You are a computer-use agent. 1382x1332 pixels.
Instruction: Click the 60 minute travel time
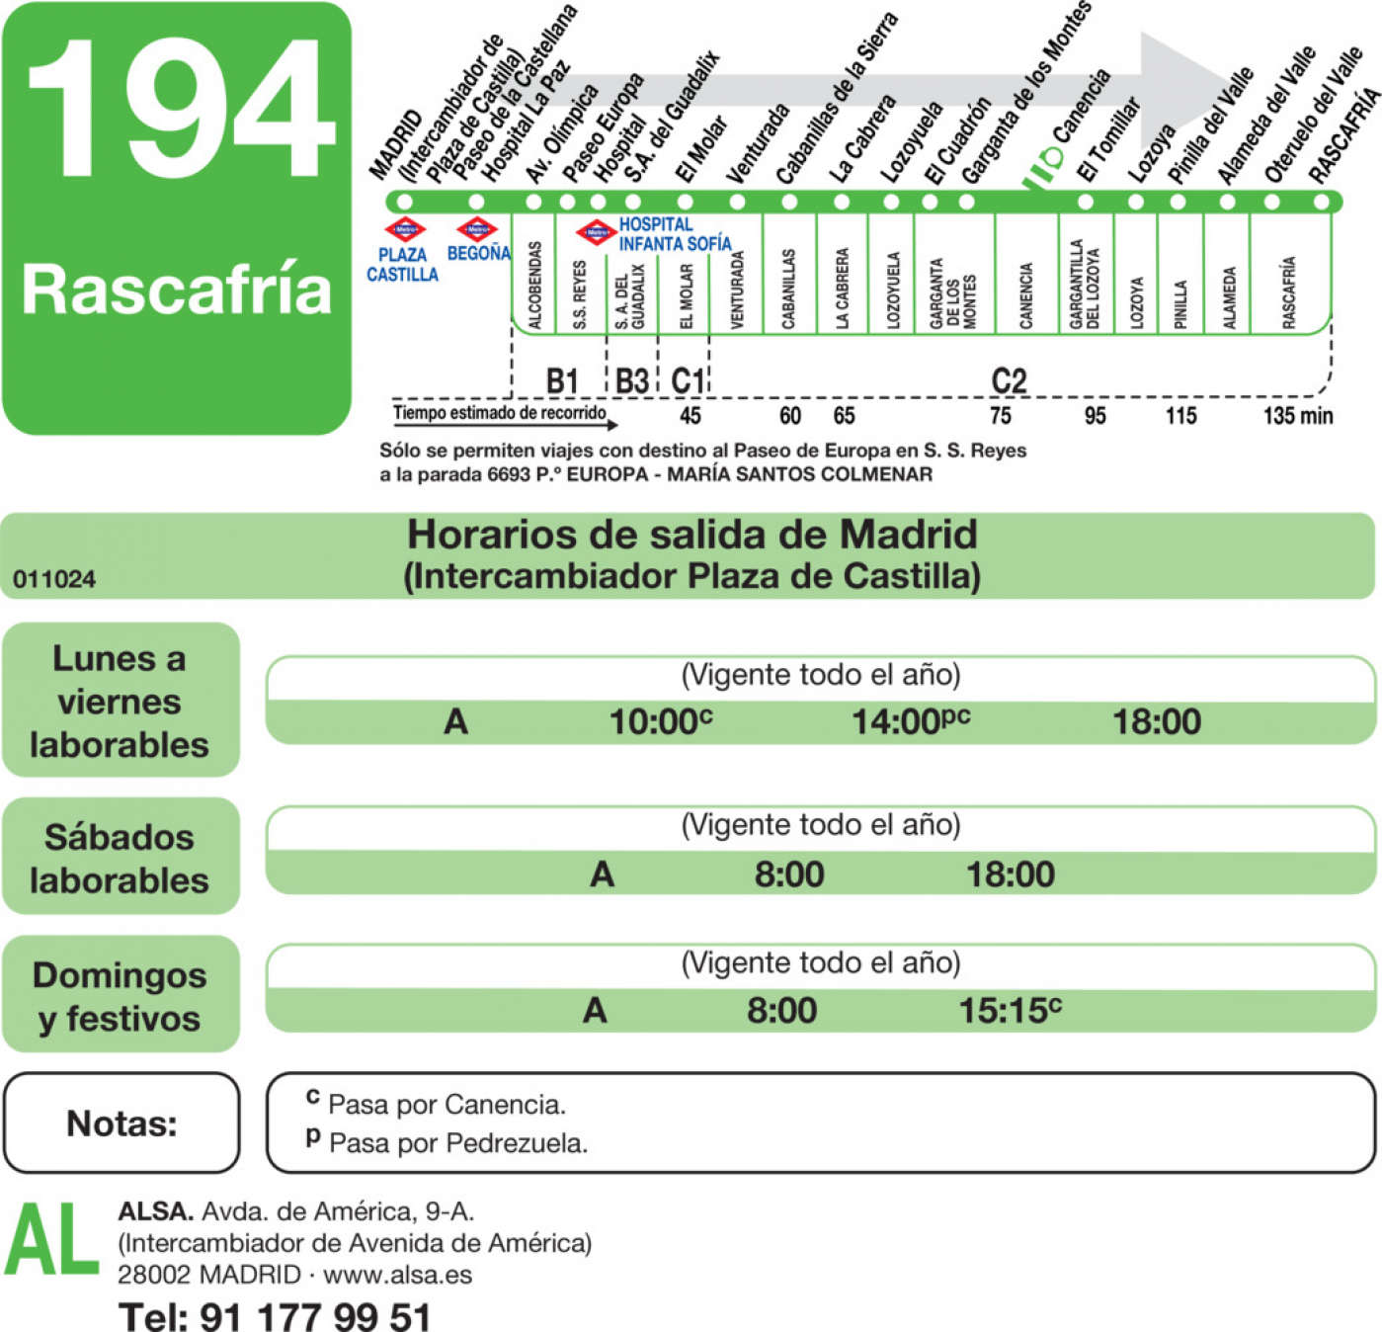(790, 416)
